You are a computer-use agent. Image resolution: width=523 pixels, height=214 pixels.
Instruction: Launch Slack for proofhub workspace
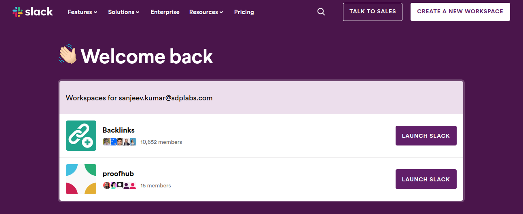[x=426, y=179]
